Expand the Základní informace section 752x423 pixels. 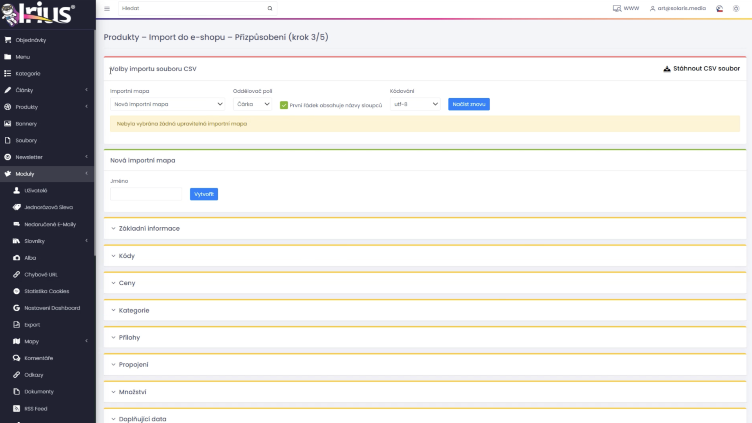coord(425,228)
